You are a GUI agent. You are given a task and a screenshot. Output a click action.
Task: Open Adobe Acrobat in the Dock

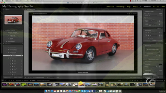(100, 91)
